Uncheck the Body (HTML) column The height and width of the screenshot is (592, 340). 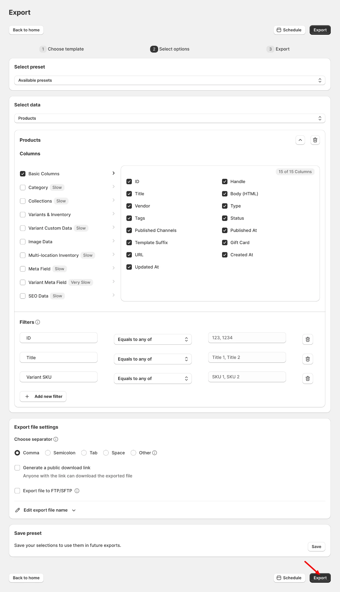point(225,194)
